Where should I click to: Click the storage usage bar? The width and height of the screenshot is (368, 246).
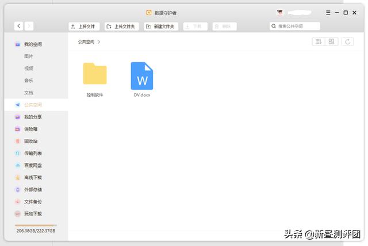[x=36, y=225]
